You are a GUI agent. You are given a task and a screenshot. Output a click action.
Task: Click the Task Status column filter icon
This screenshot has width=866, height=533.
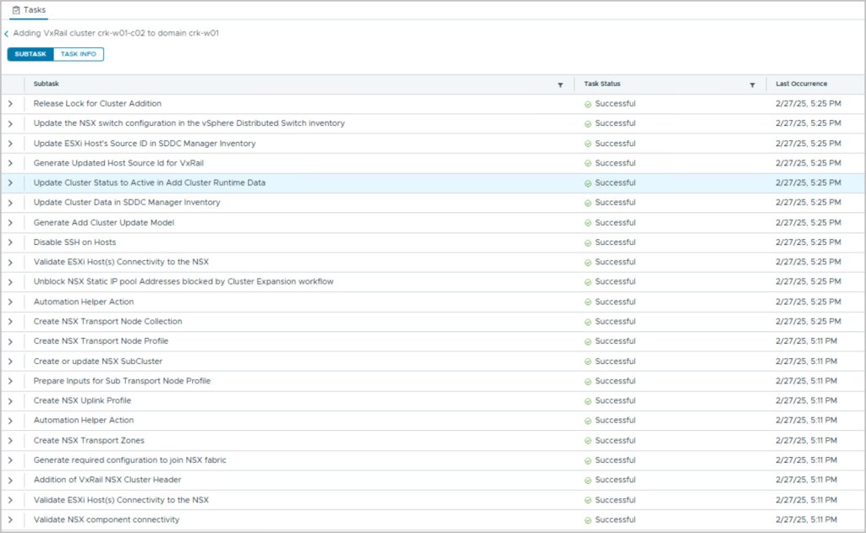click(752, 84)
